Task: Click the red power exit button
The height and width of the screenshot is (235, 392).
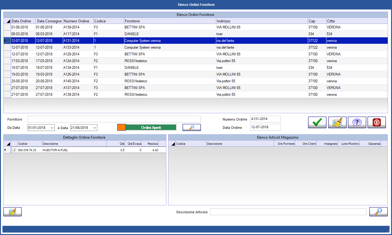Action: click(x=376, y=122)
